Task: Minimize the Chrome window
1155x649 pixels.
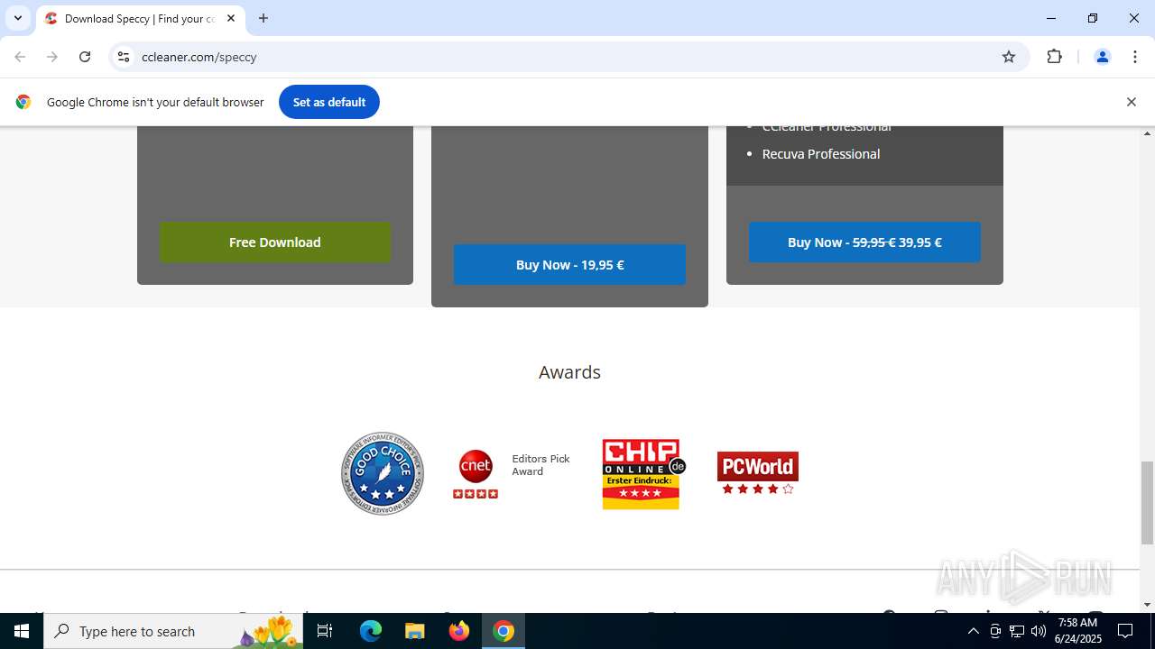Action: point(1051,18)
